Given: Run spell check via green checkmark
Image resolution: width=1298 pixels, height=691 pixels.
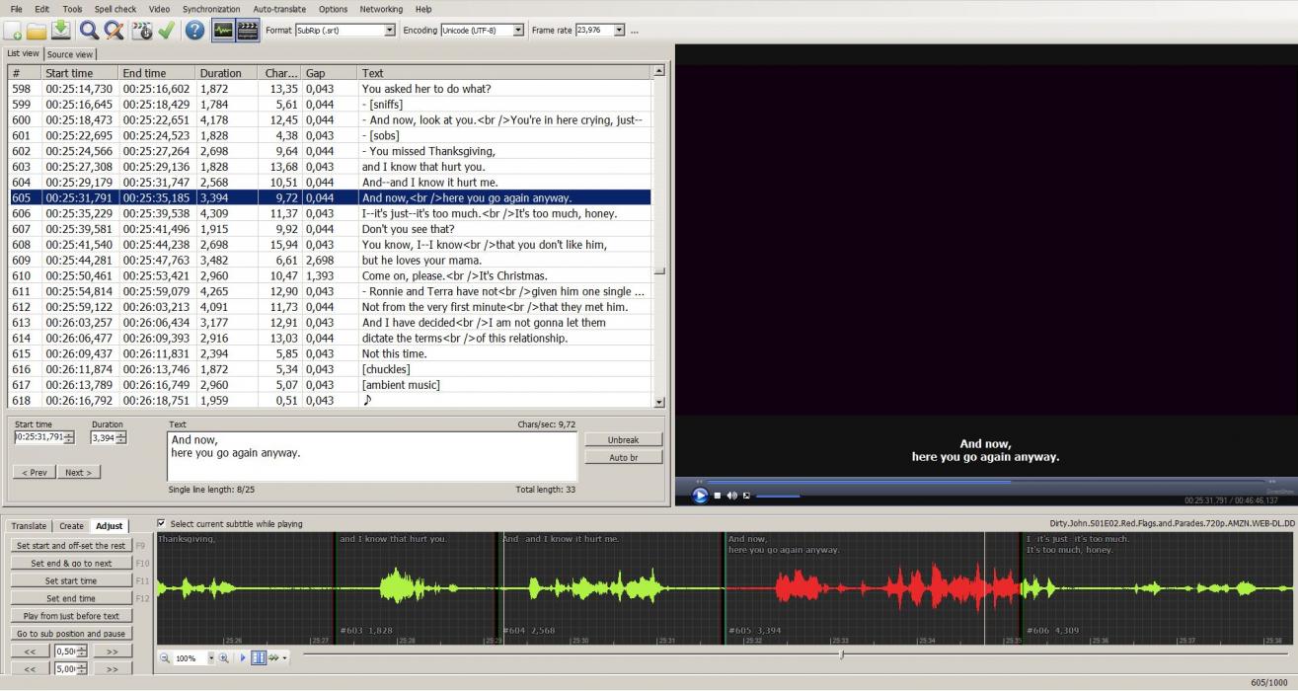Looking at the screenshot, I should point(166,31).
